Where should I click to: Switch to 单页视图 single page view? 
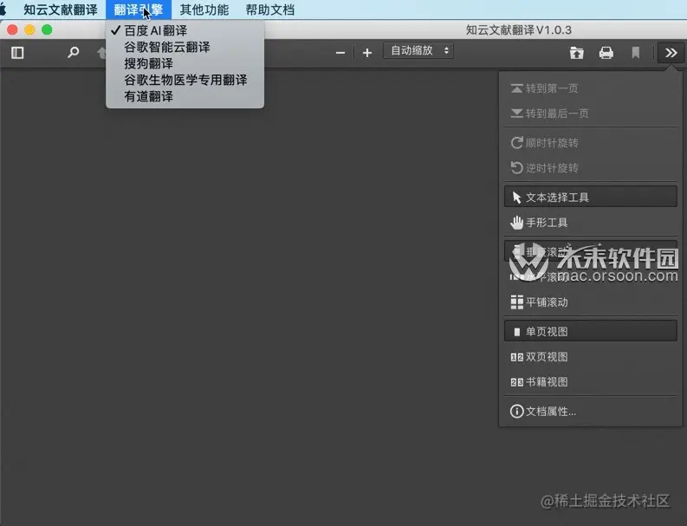(x=591, y=331)
